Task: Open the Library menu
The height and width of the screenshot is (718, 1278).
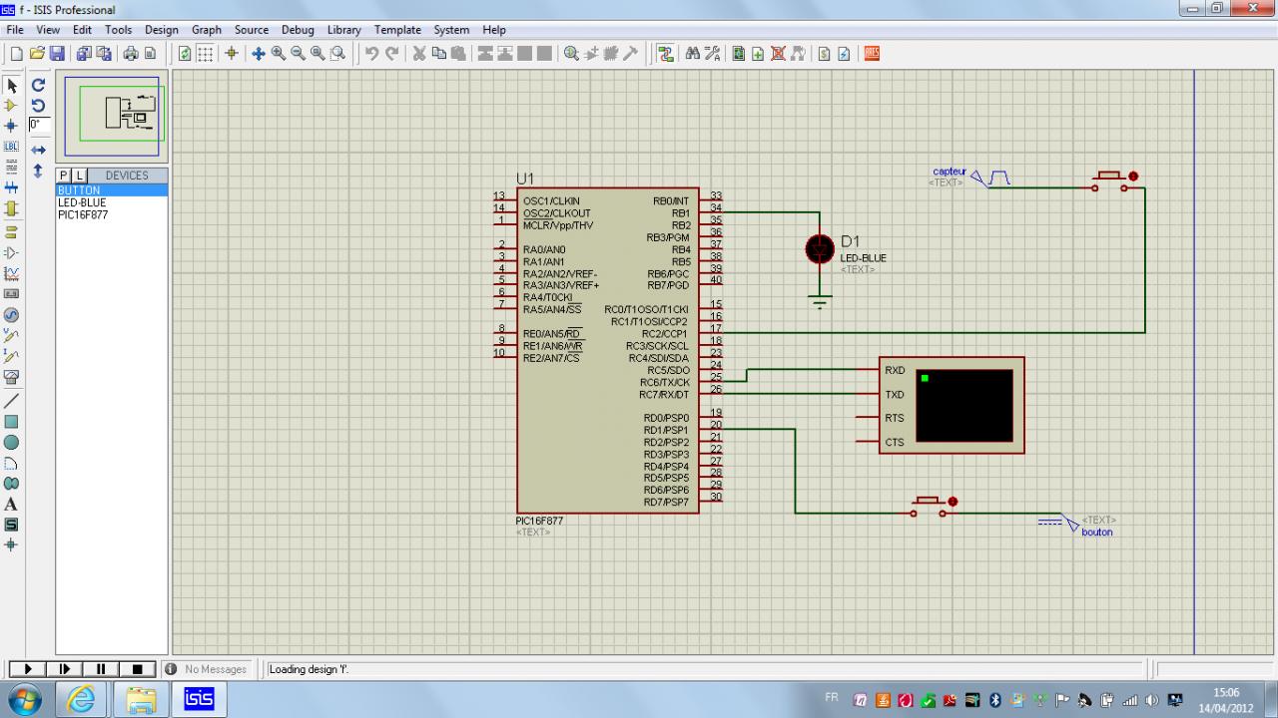Action: coord(344,30)
